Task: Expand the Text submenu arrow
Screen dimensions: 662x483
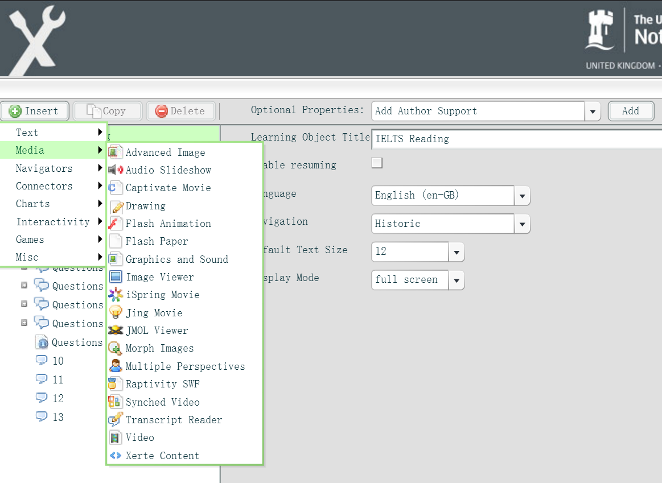Action: 100,132
